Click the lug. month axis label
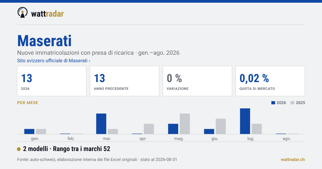The width and height of the screenshot is (322, 169). [251, 139]
